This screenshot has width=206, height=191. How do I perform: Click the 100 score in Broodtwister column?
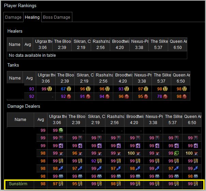(x=131, y=153)
